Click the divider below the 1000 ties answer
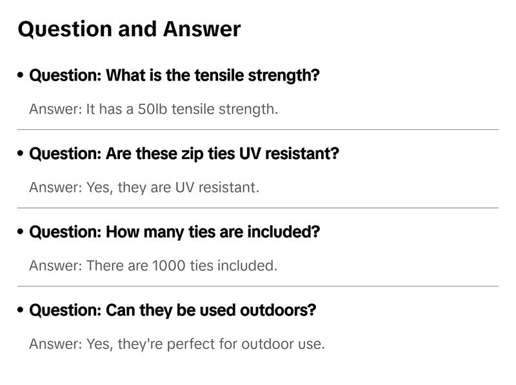 click(x=258, y=286)
